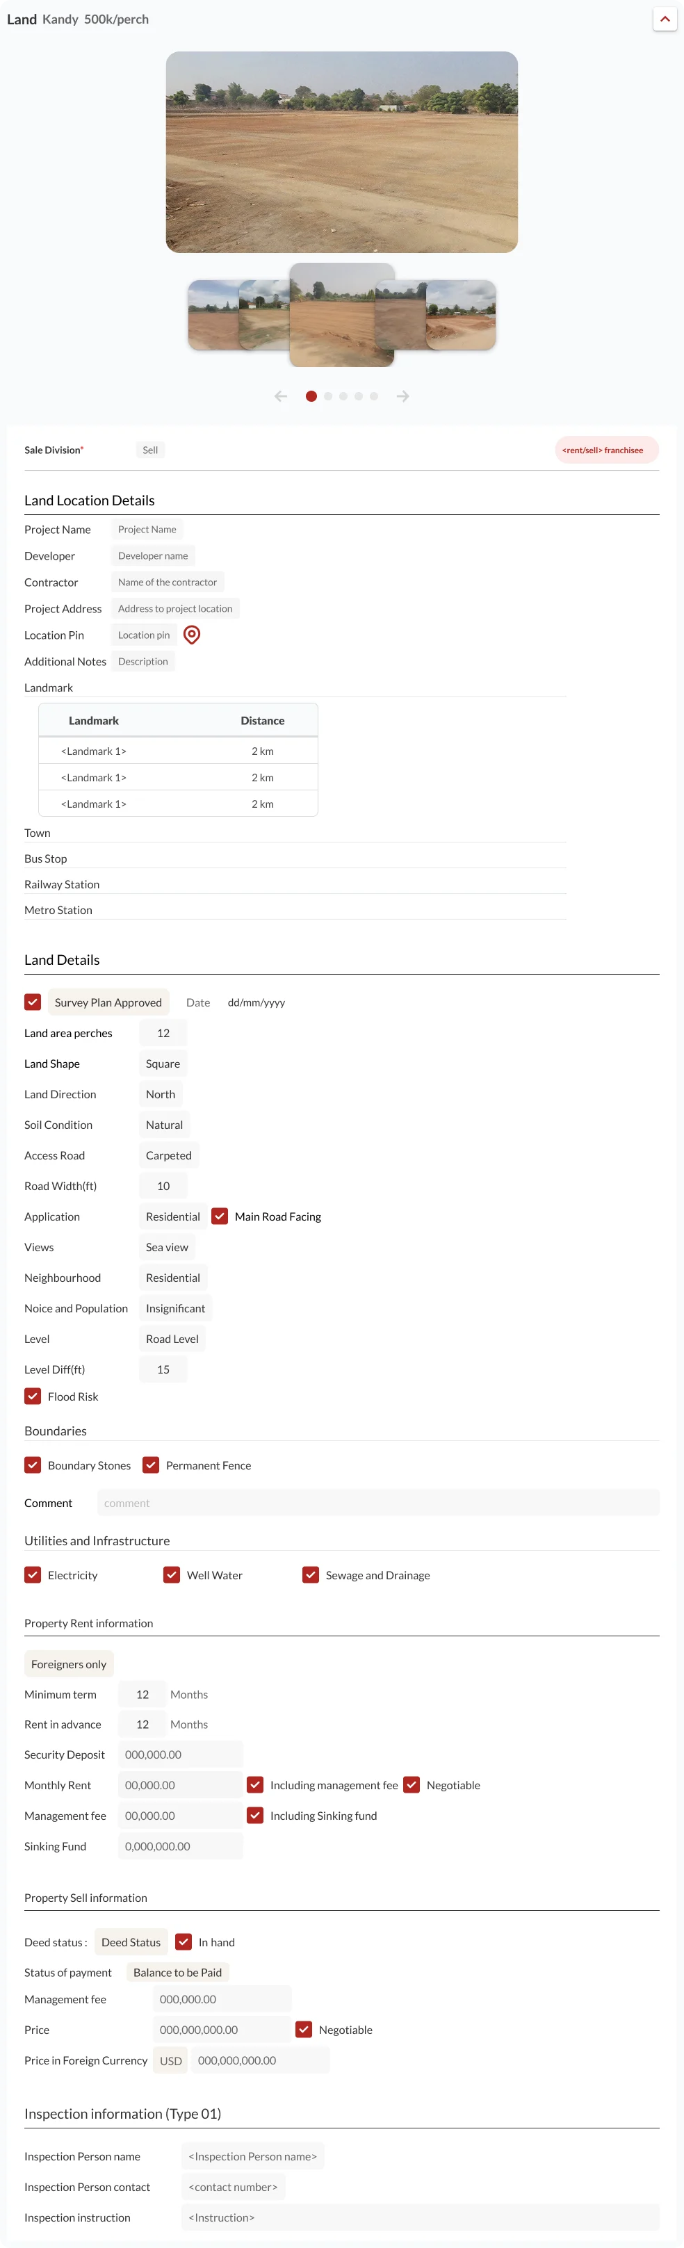
Task: Select the leftmost thumbnail photo
Action: [x=213, y=314]
